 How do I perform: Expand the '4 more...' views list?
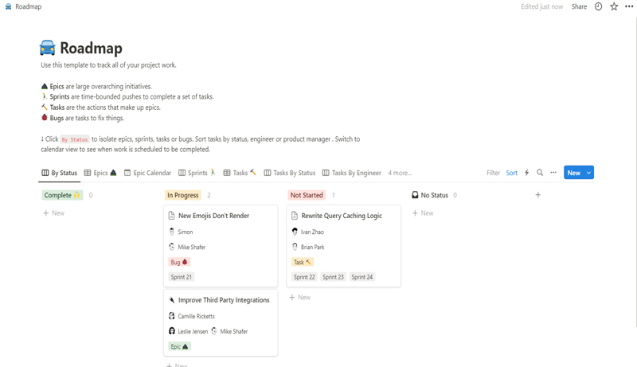(400, 173)
